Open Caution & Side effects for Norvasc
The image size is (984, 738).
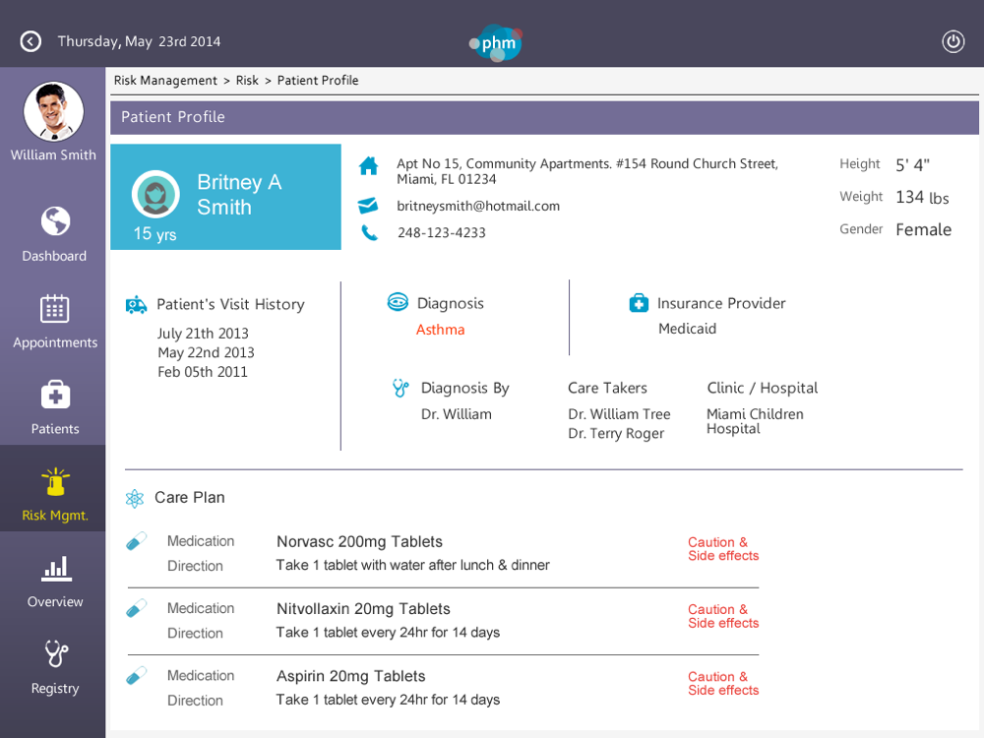click(x=723, y=549)
